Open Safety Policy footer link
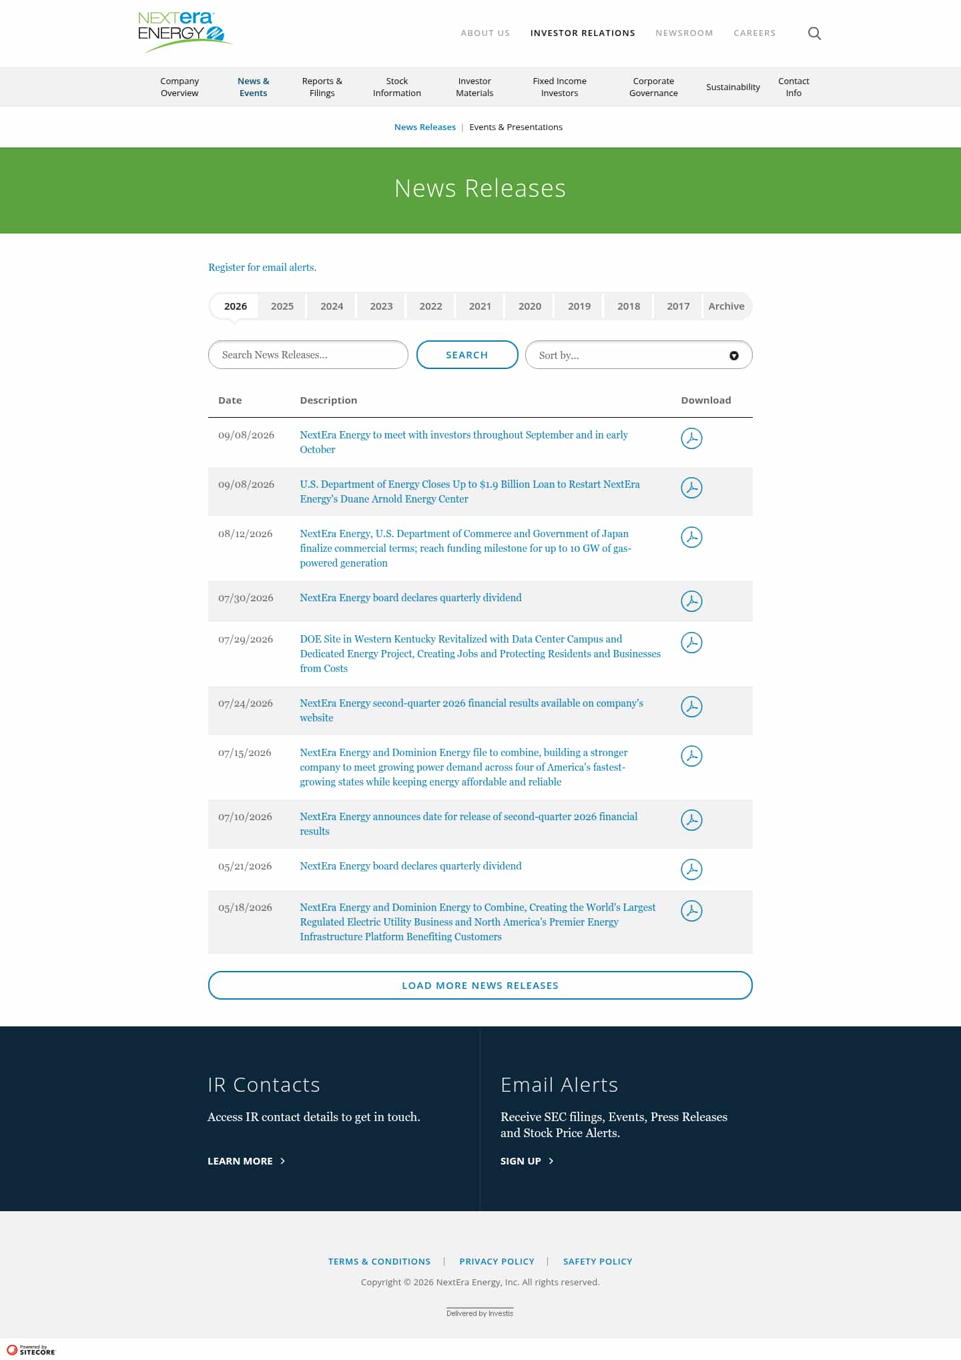The image size is (961, 1360). coord(598,1261)
